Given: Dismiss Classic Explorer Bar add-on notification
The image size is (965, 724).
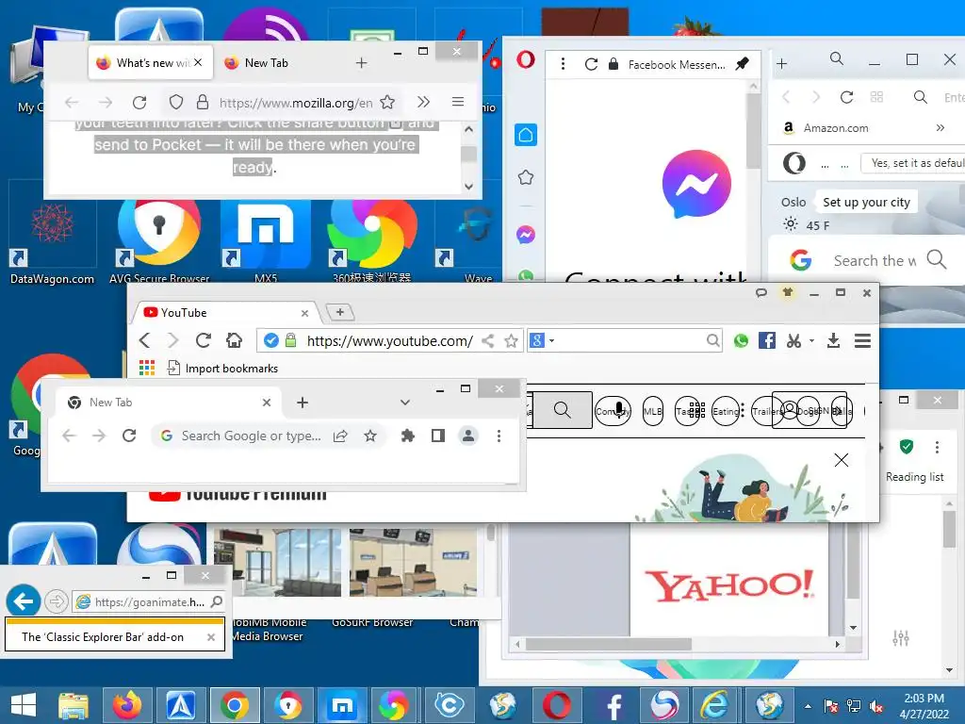Looking at the screenshot, I should pyautogui.click(x=211, y=638).
